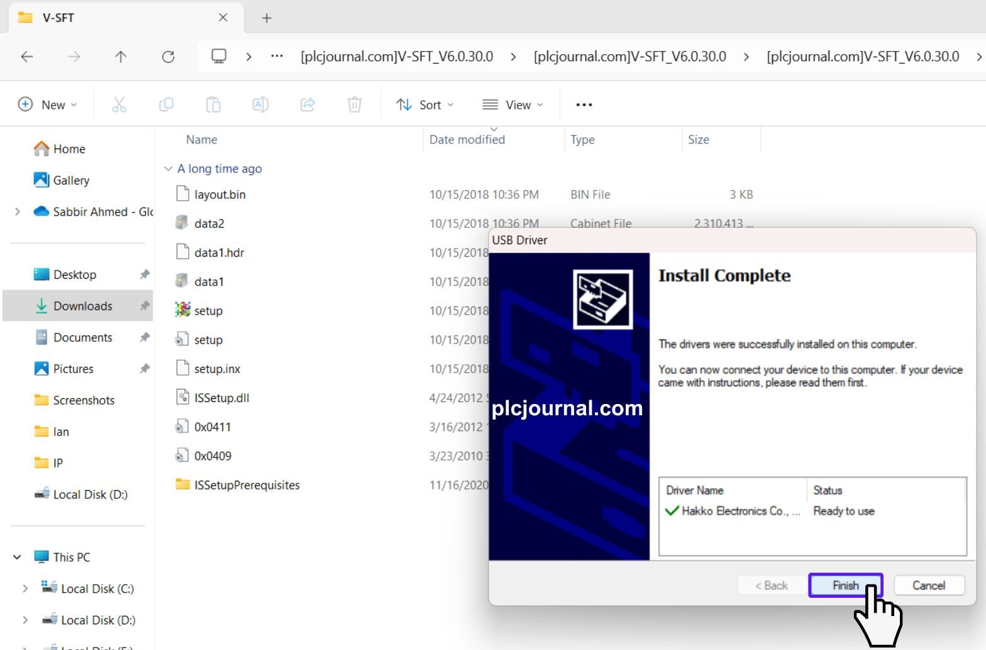Click the Rename icon in toolbar
Viewport: 986px width, 650px height.
pos(260,104)
